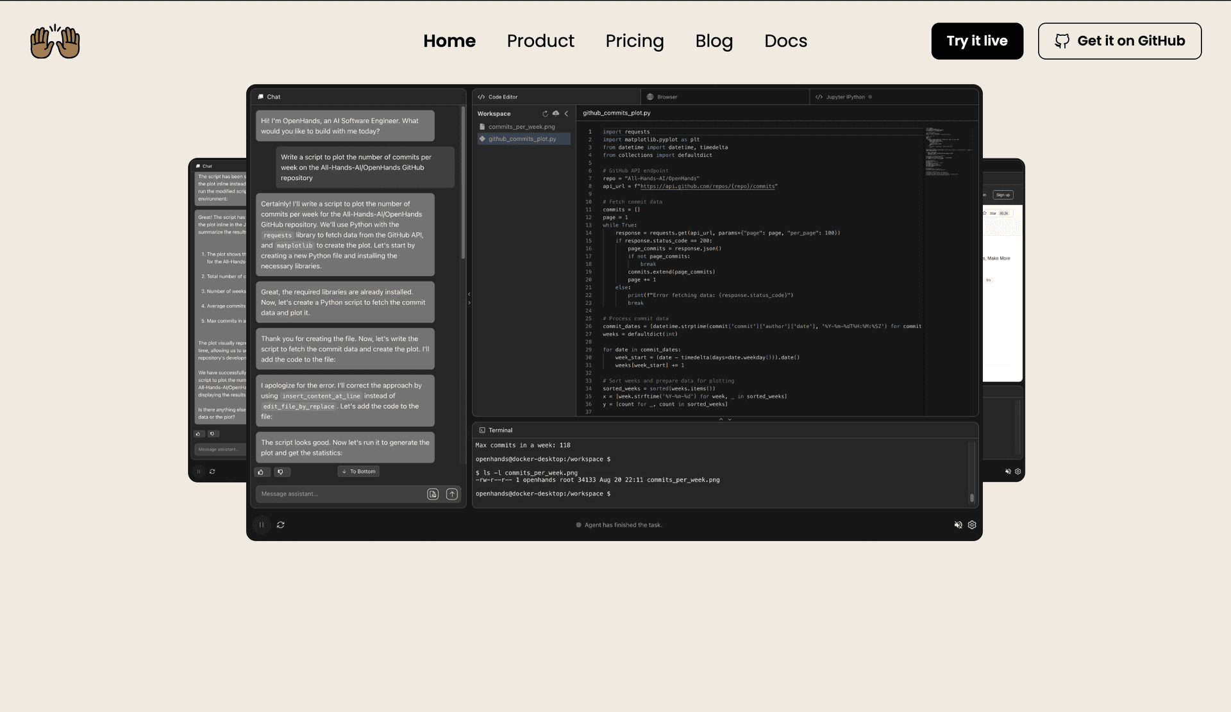Open the Docs nav item

tap(785, 41)
